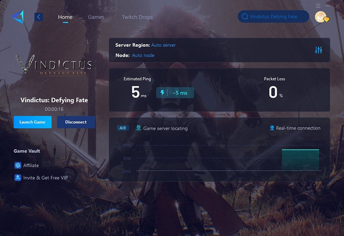
Task: Click the Estimated Ping label
Action: click(137, 79)
